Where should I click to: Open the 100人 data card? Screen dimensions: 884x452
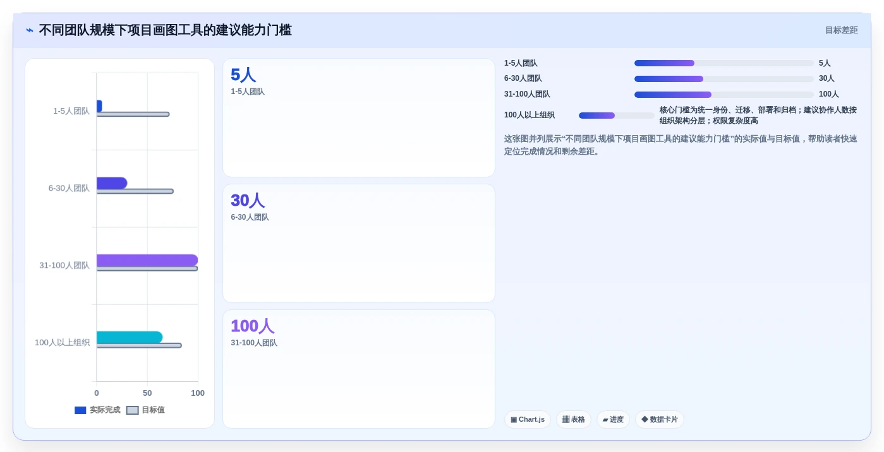click(x=359, y=369)
